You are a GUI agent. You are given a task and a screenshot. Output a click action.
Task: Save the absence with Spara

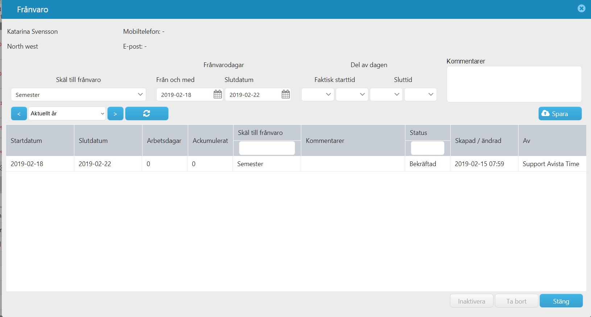tap(560, 114)
